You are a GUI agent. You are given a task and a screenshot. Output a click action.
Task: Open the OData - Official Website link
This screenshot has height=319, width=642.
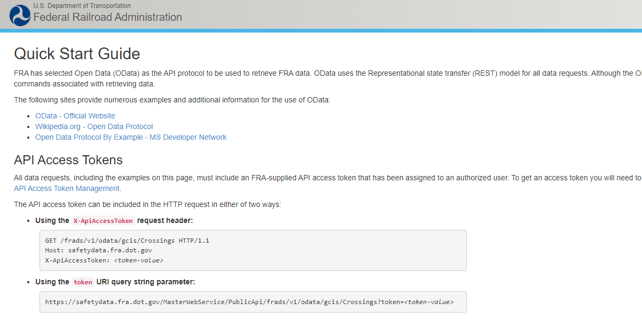click(x=75, y=116)
